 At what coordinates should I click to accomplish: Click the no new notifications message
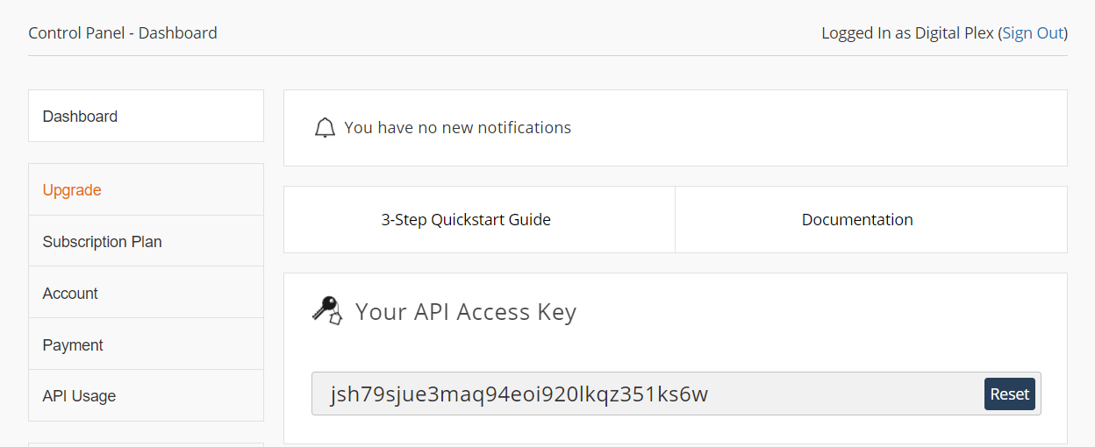click(458, 128)
